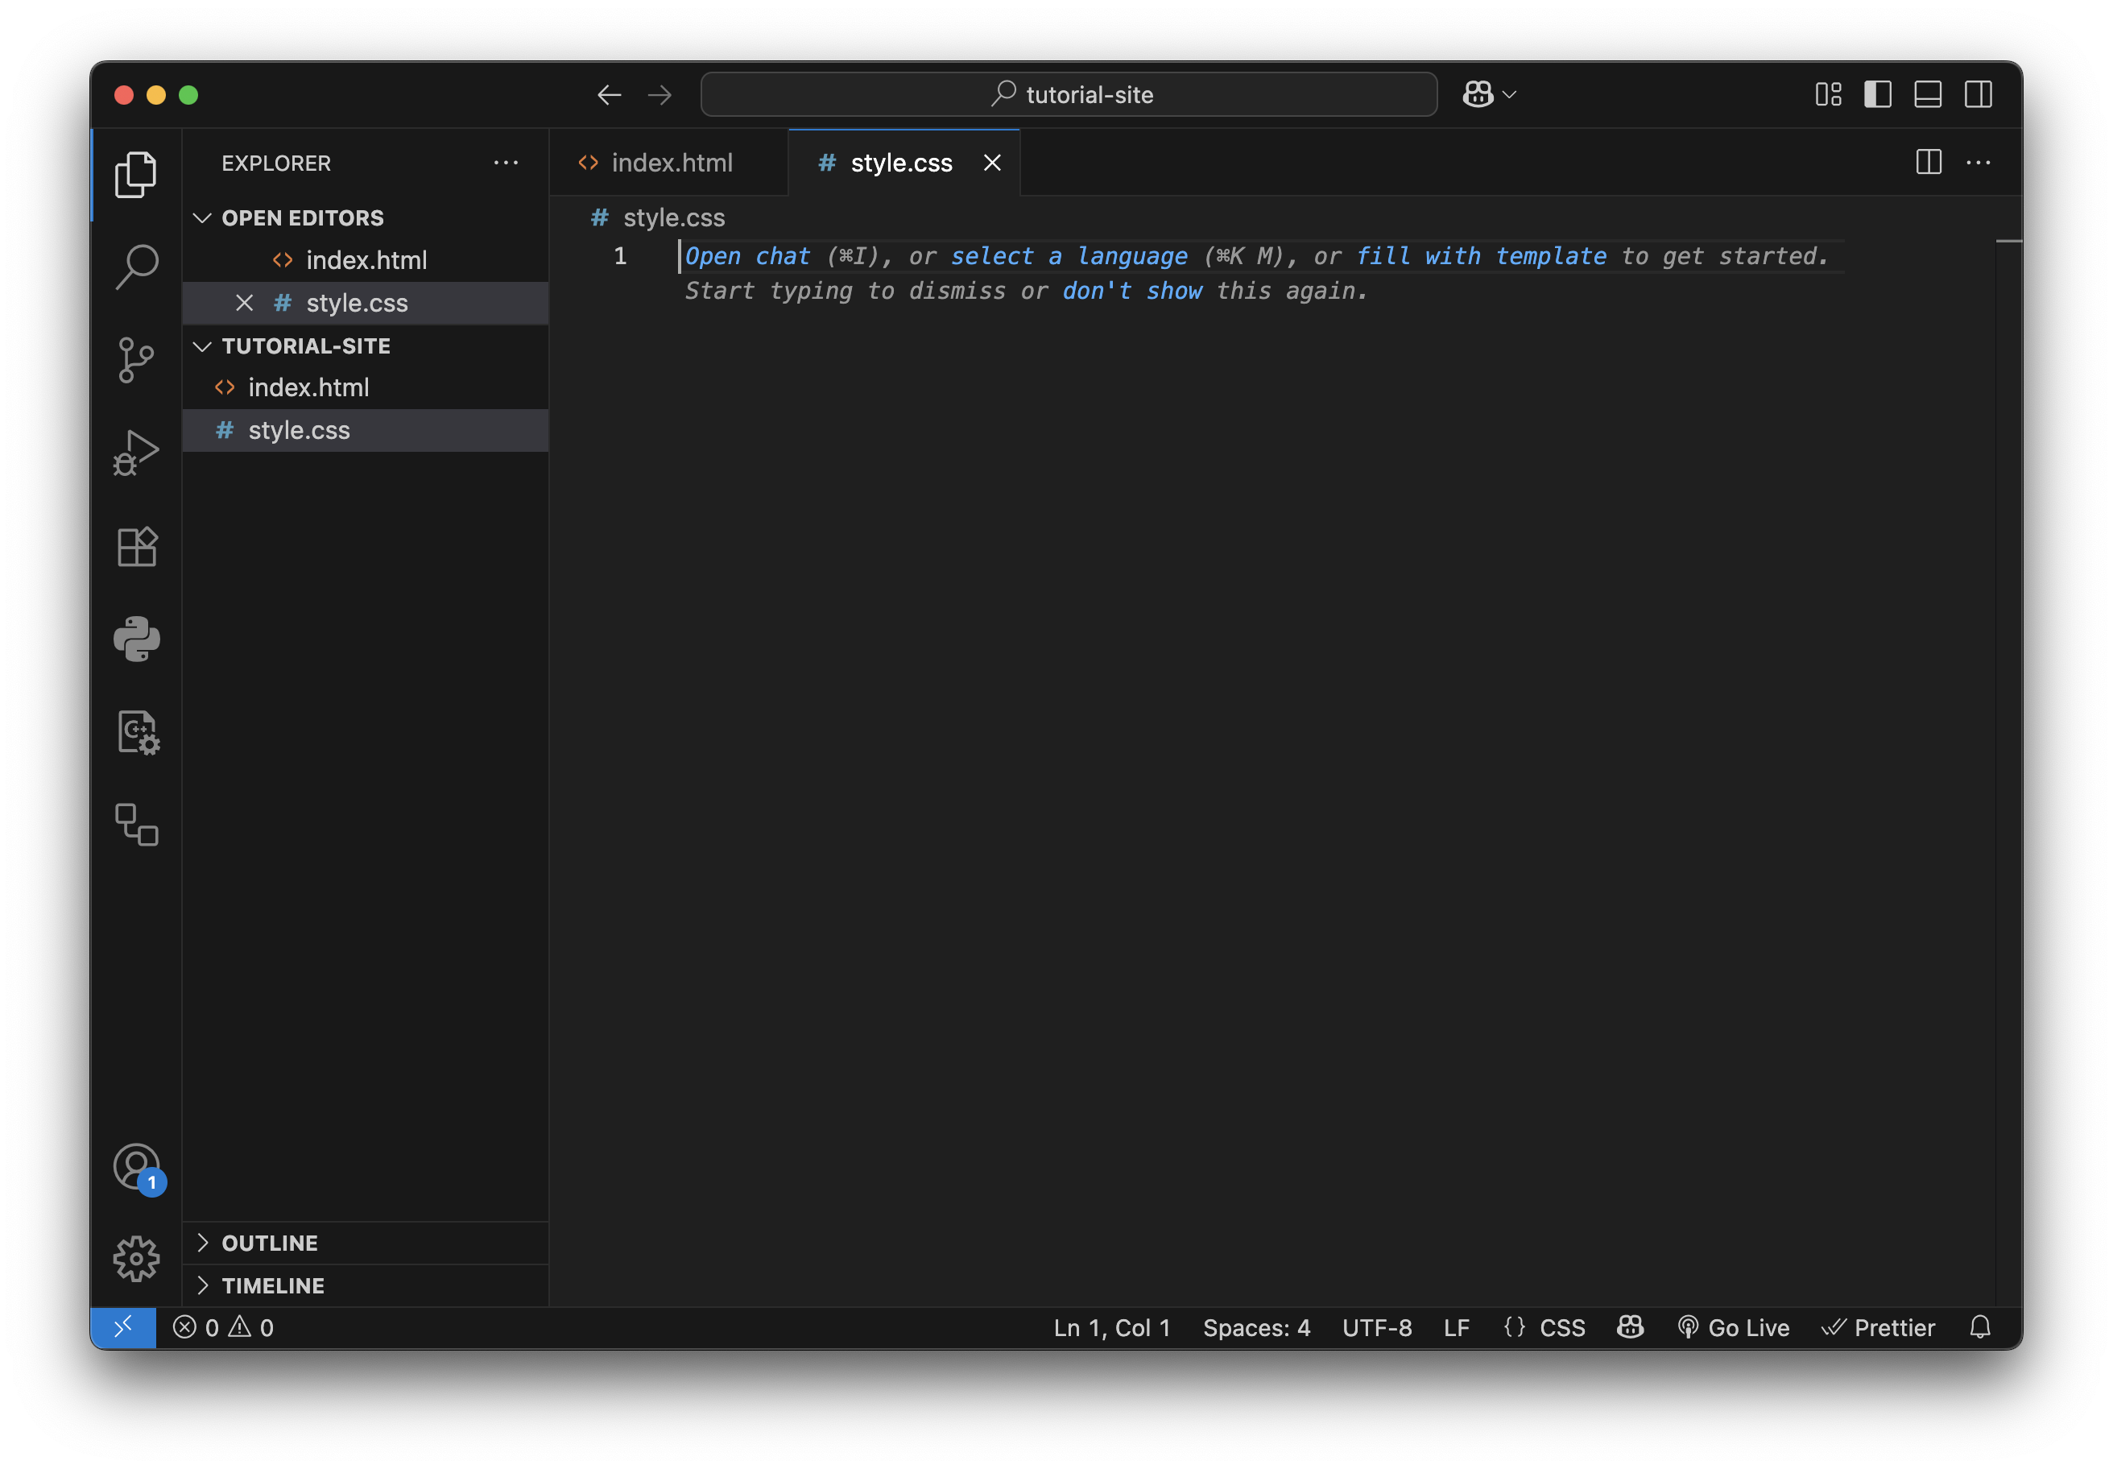Click the 'Open chat' link
Viewport: 2113px width, 1469px height.
pos(747,256)
